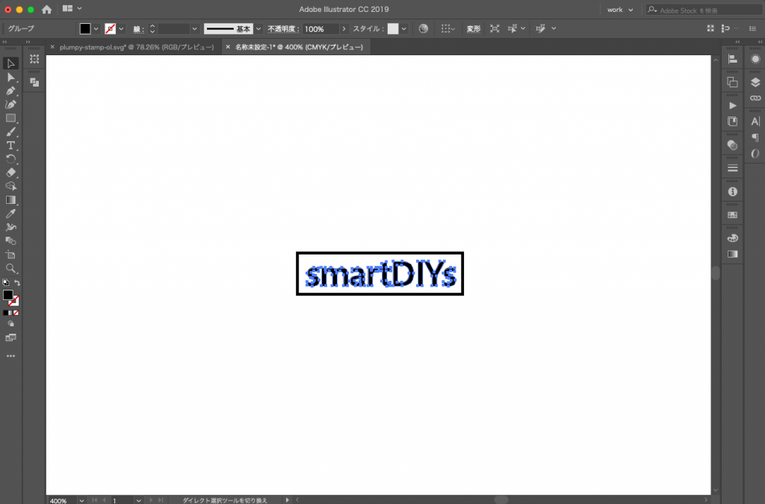
Task: Click the stroke none swatch in toolbar
Action: 14,301
